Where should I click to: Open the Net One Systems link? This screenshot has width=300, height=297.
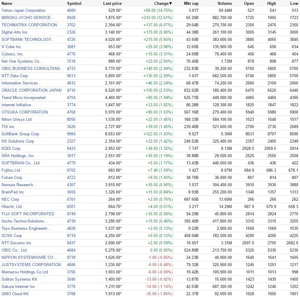[x=22, y=61]
